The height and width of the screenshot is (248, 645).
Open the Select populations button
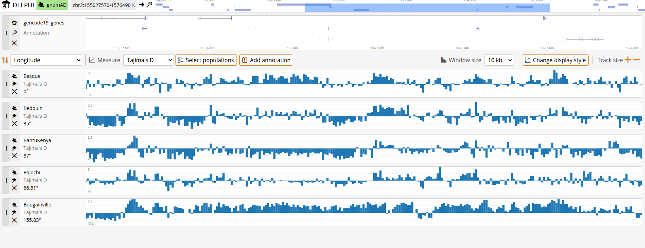click(206, 60)
